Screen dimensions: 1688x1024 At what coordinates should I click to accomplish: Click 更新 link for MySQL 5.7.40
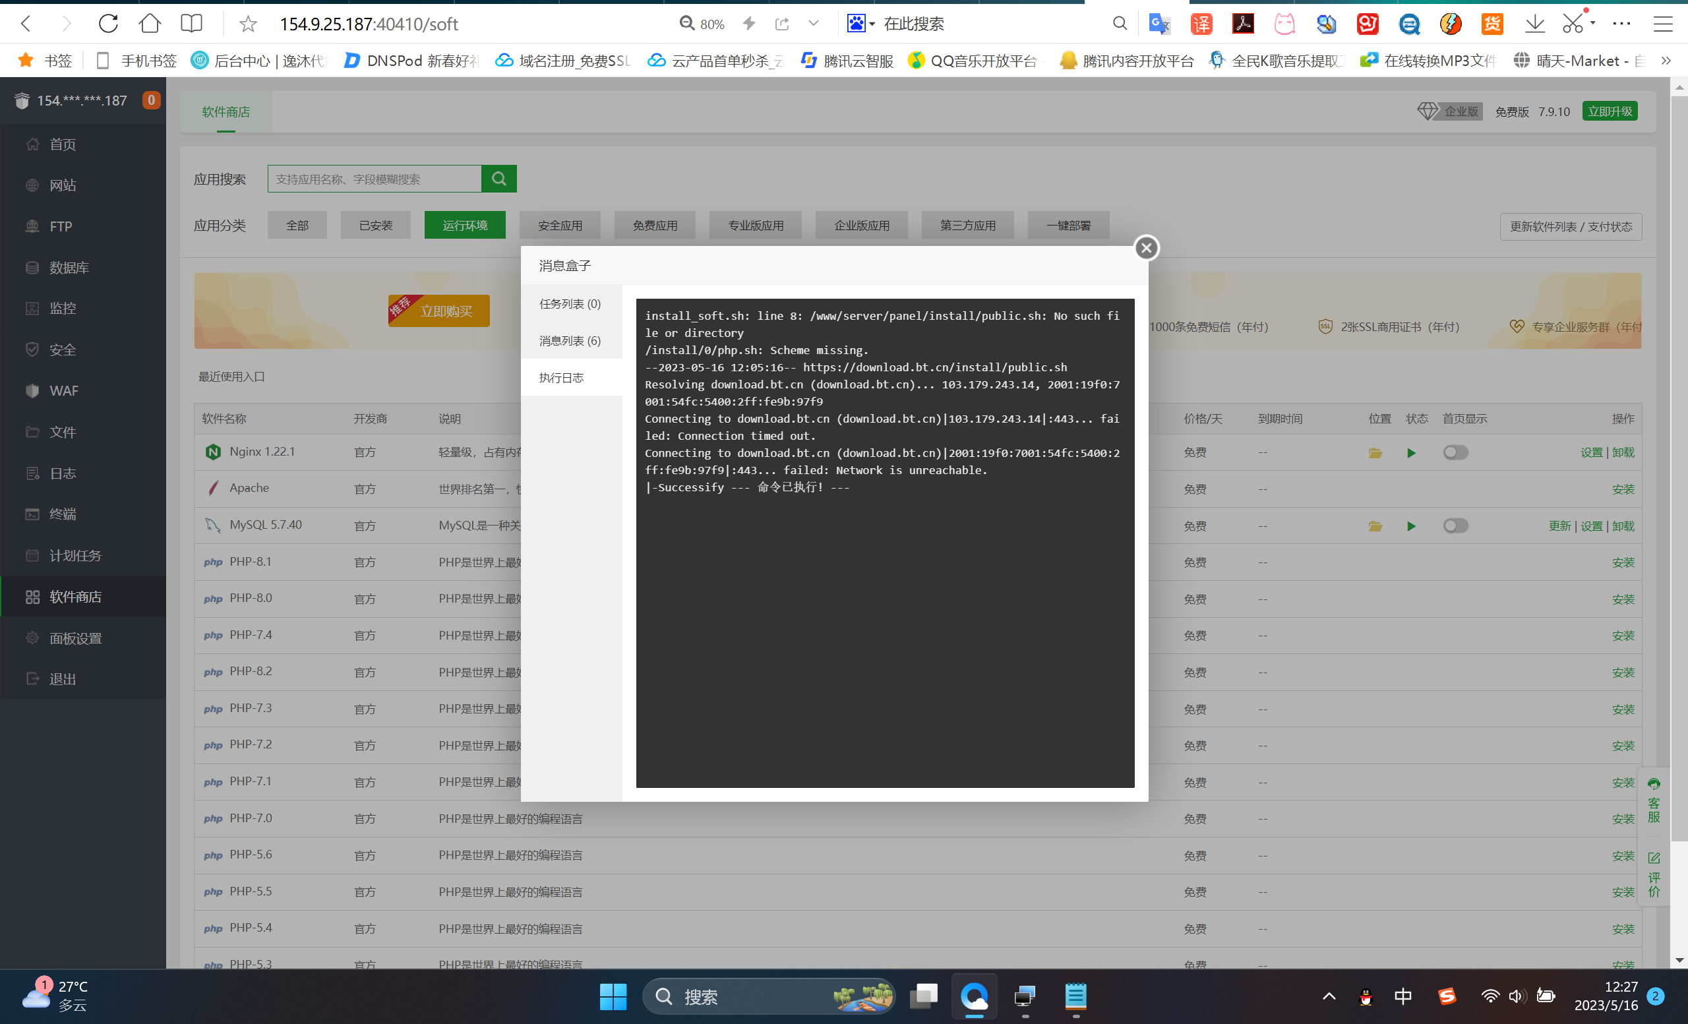tap(1560, 526)
